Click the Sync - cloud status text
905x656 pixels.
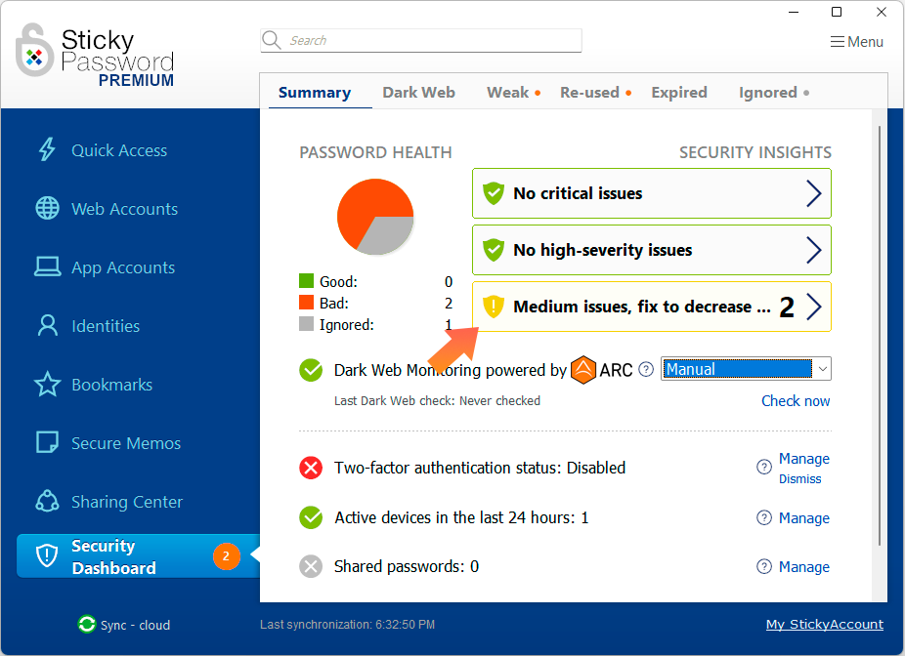coord(135,625)
